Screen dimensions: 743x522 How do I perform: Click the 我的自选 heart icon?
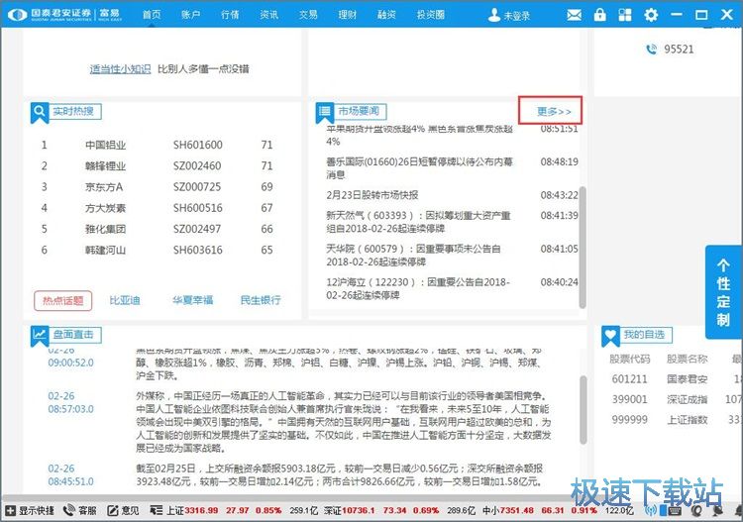610,336
